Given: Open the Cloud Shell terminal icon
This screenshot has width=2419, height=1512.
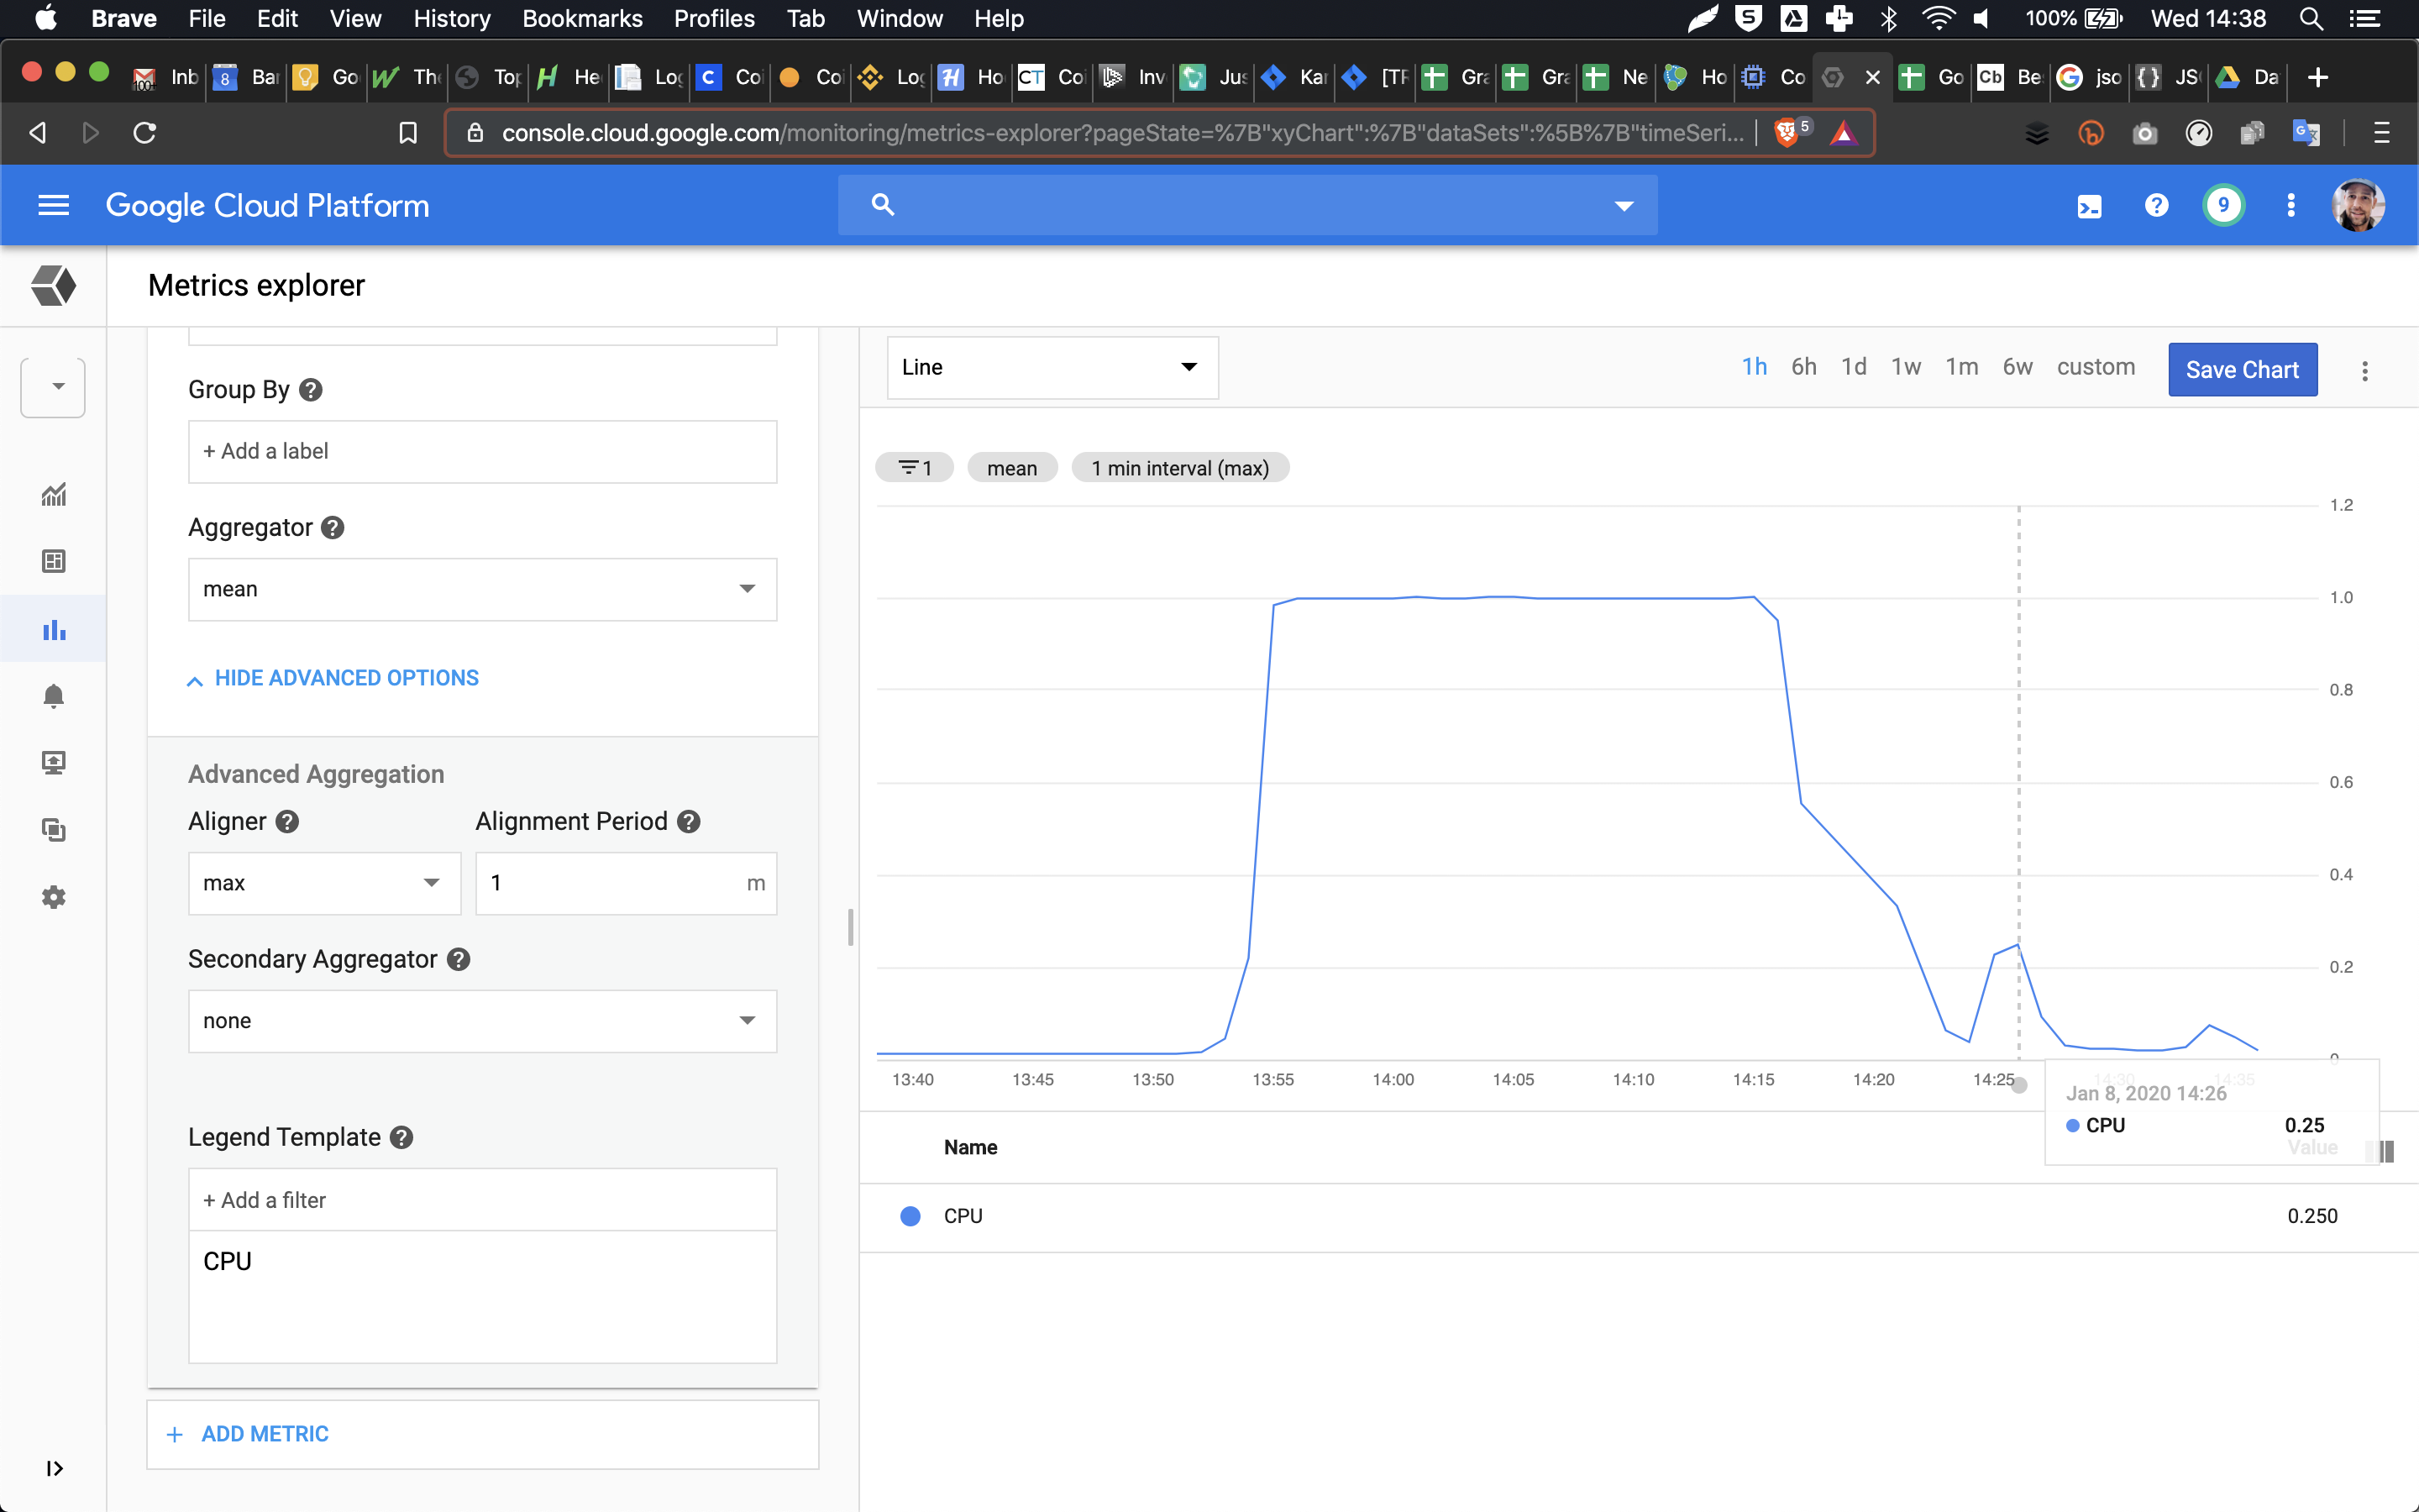Looking at the screenshot, I should point(2089,206).
